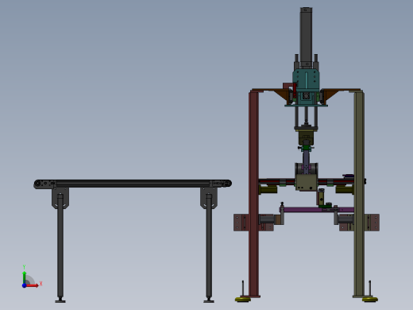The height and width of the screenshot is (310, 413).
Task: Select the left pink mounting plate outside the frame
Action: (241, 223)
